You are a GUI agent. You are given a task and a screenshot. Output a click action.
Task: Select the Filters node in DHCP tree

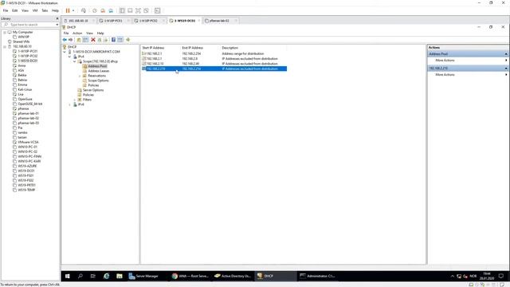[x=87, y=100]
